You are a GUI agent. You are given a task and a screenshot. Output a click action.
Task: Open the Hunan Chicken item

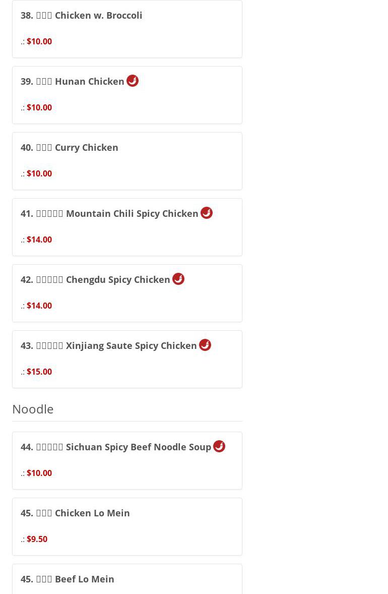[73, 81]
